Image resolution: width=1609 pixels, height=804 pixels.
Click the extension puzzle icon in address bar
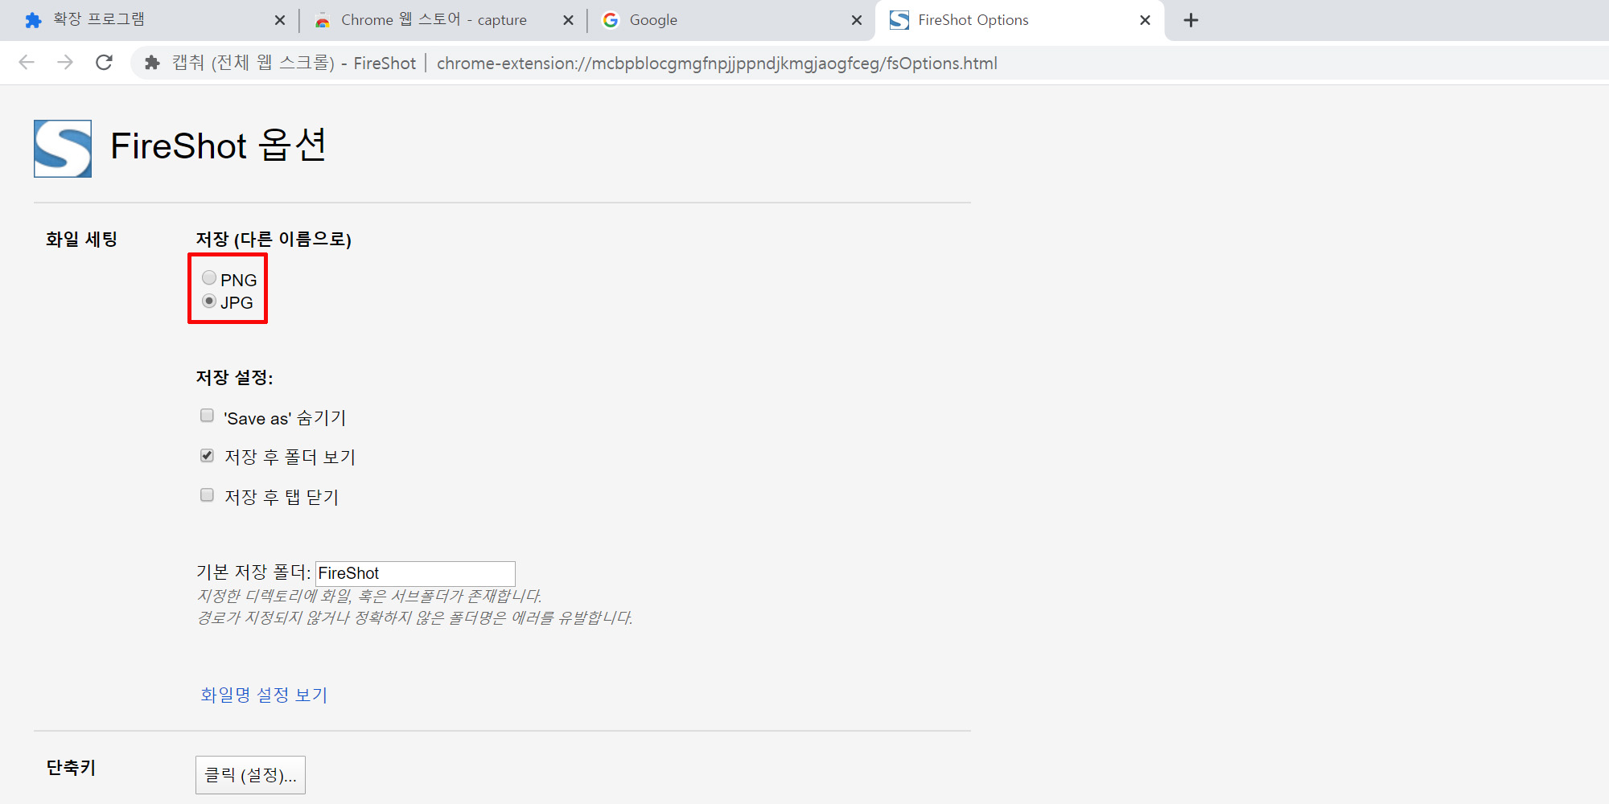click(x=152, y=63)
